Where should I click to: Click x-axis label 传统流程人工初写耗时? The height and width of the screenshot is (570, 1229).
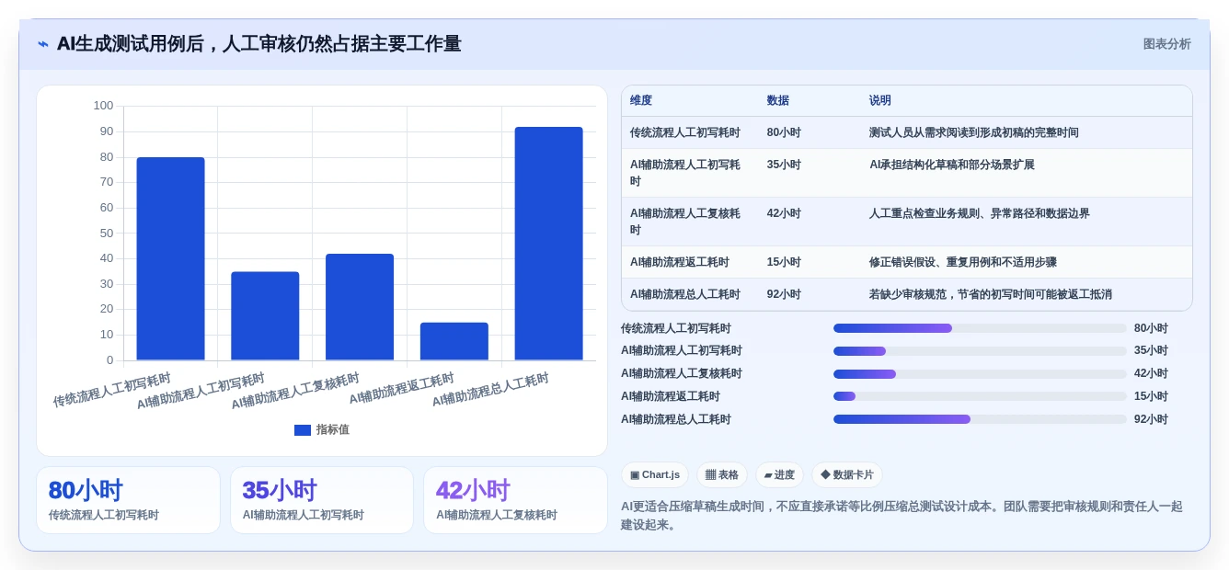(111, 390)
